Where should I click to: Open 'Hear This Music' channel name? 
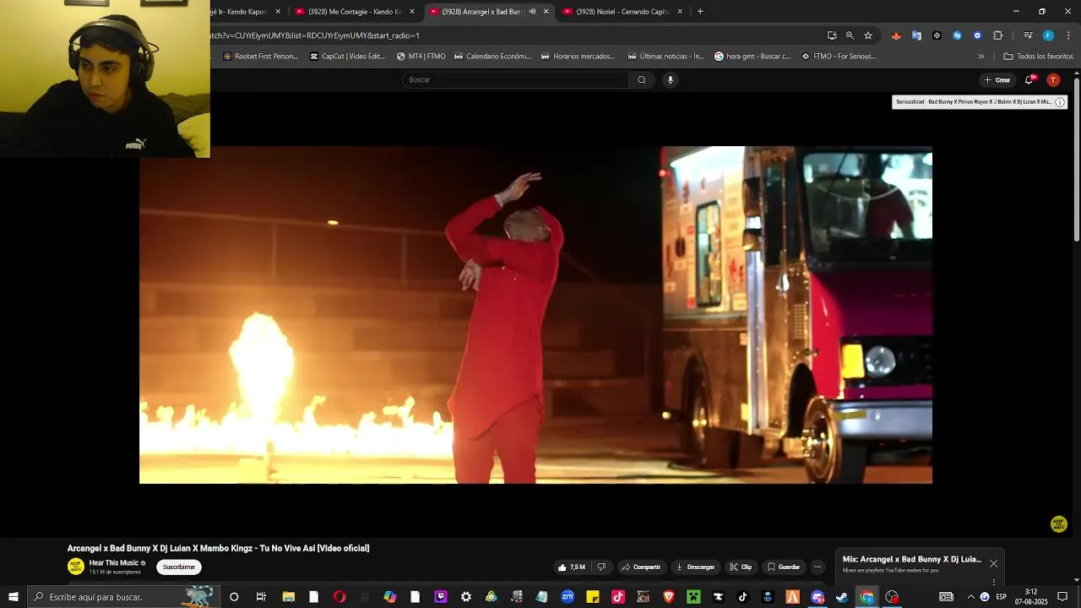coord(114,563)
